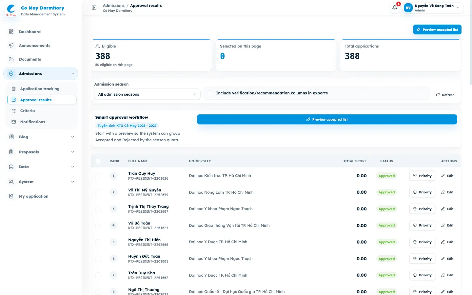472x295 pixels.
Task: Click the pencil icon for Trần Quý Huy
Action: [443, 176]
